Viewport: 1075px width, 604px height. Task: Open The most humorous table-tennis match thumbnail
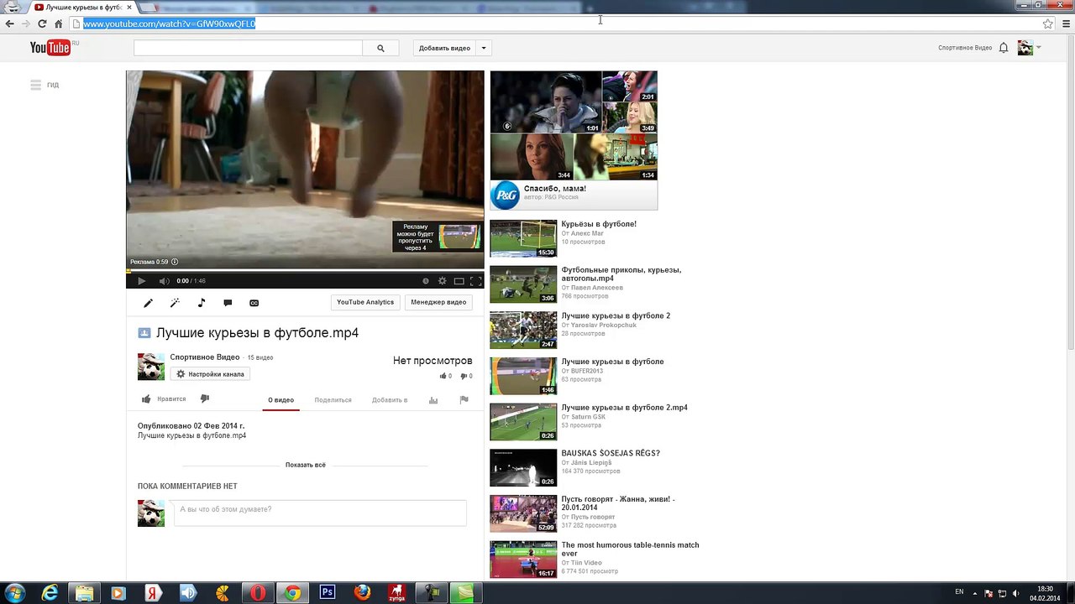coord(523,560)
